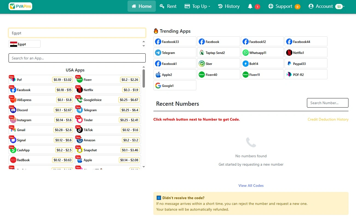
Task: Focus the country search field containing Egypt
Action: [77, 33]
